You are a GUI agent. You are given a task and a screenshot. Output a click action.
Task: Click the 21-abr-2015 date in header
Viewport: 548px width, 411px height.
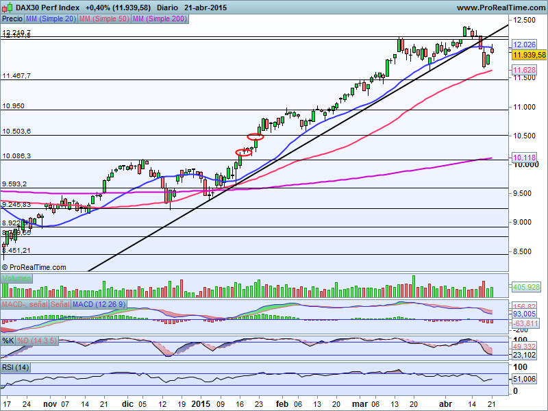(x=205, y=8)
